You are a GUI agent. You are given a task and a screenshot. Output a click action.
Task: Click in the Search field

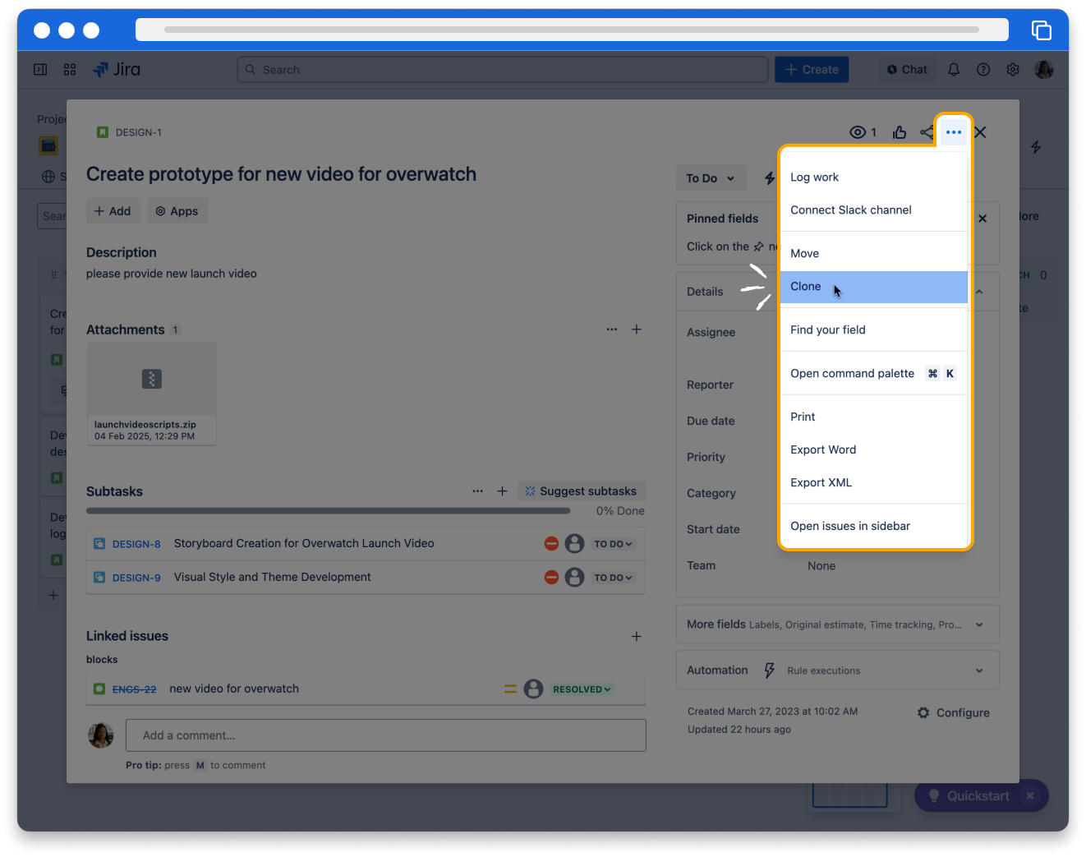(503, 70)
